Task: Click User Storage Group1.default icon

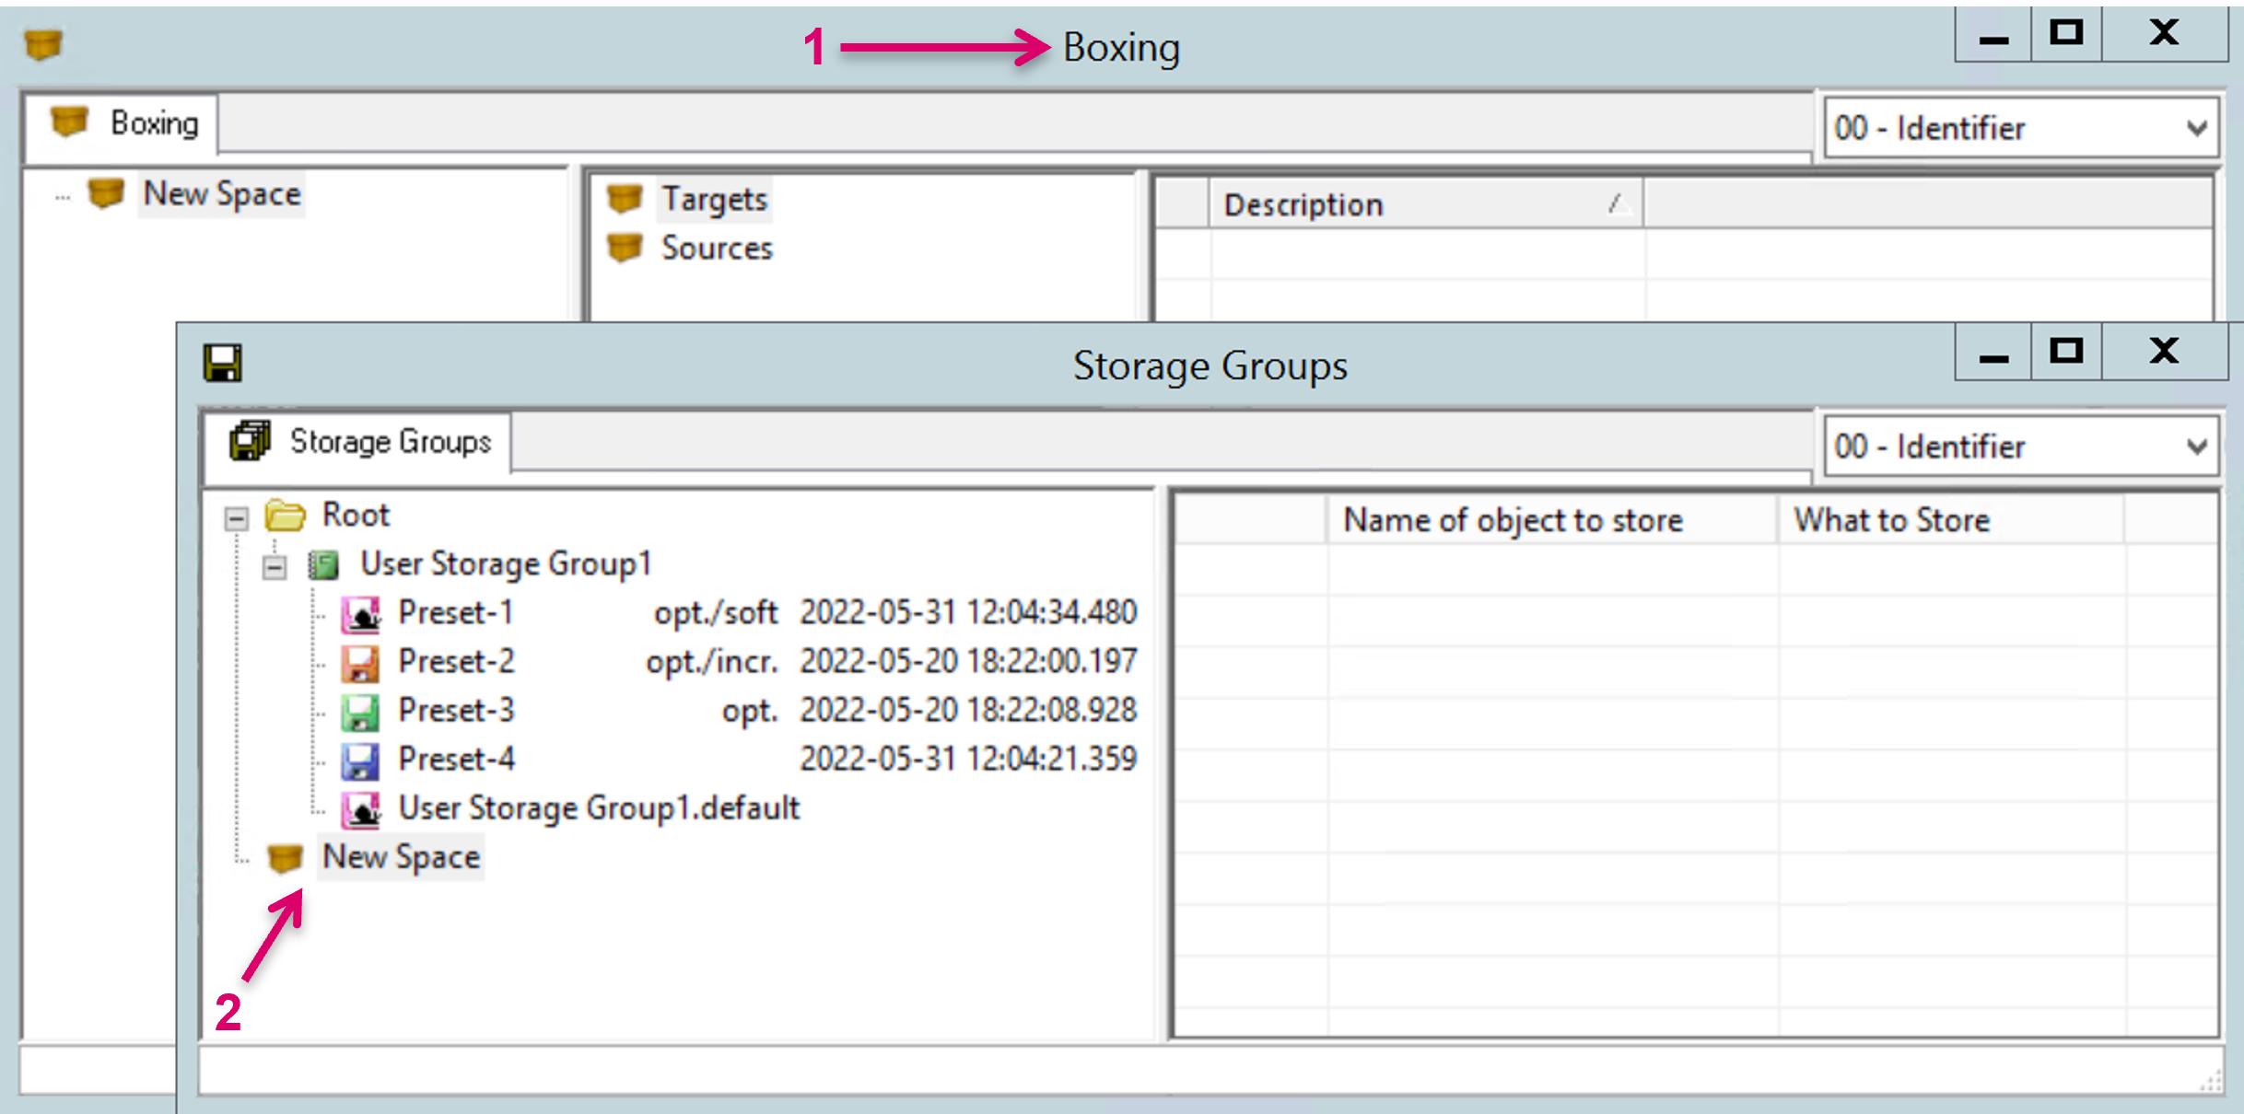Action: [x=360, y=809]
